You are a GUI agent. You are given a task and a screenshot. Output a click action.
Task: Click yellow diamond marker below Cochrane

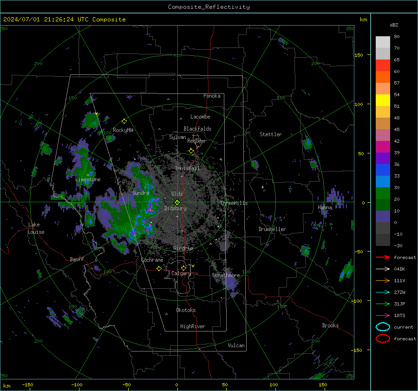pyautogui.click(x=159, y=268)
